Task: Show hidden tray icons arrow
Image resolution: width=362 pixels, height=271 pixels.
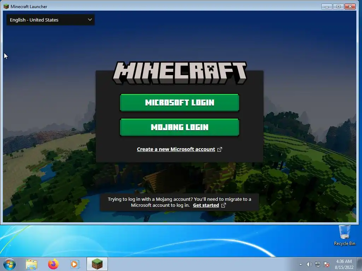Action: [300, 264]
